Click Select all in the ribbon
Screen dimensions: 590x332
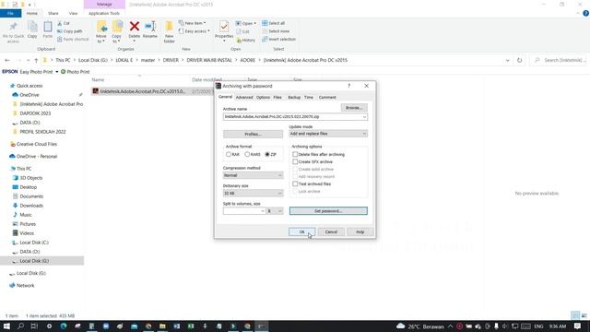pyautogui.click(x=274, y=23)
